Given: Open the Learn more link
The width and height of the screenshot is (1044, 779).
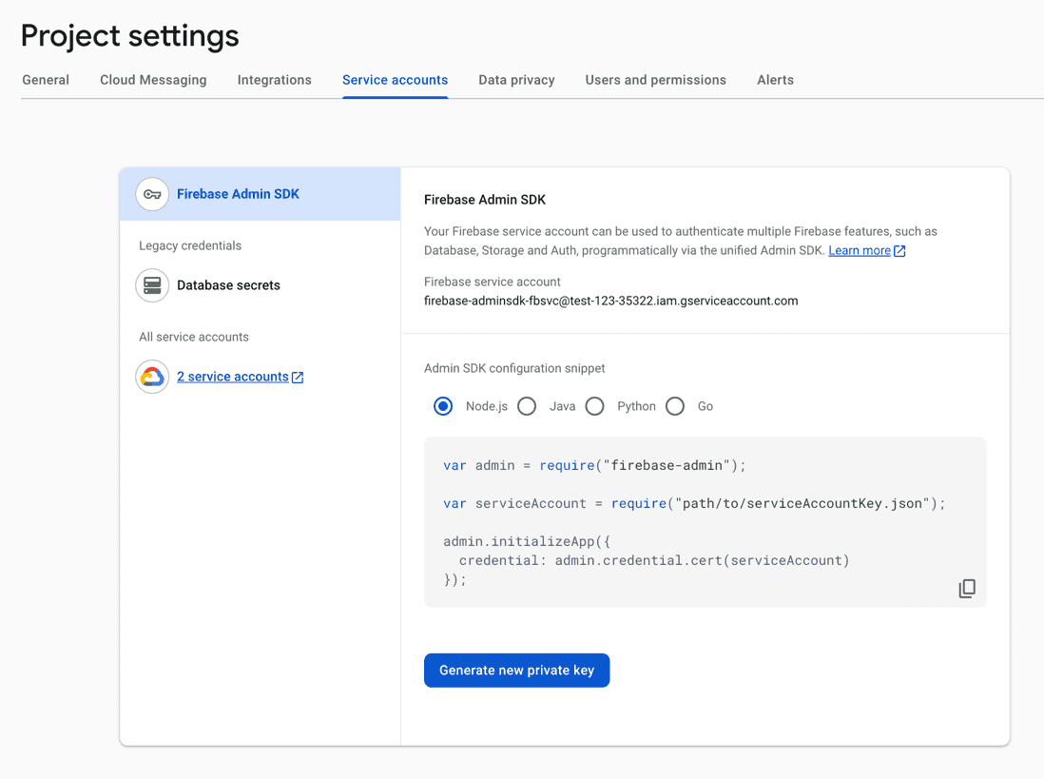Looking at the screenshot, I should (x=859, y=250).
